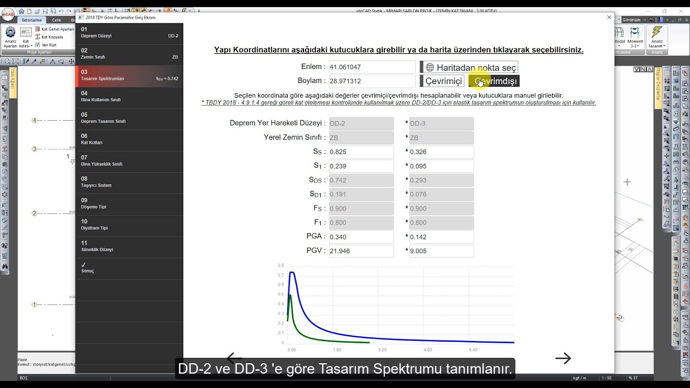690x388 pixels.
Task: Click the 1 : 50 scale status entry
Action: [606, 378]
